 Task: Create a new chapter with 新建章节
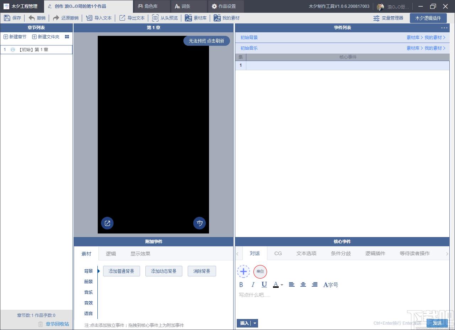(x=15, y=37)
